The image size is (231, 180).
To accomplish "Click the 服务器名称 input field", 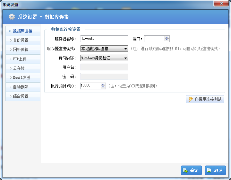I will 104,39.
